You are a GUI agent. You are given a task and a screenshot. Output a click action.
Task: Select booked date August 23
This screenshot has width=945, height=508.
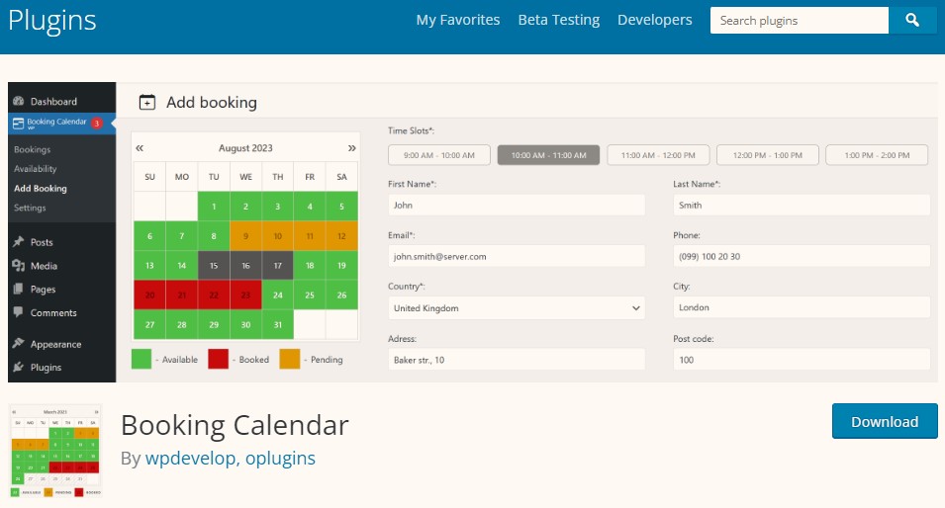click(x=245, y=295)
